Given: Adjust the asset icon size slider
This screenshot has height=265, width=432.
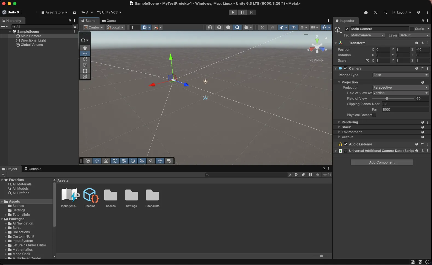Looking at the screenshot, I should 320,256.
